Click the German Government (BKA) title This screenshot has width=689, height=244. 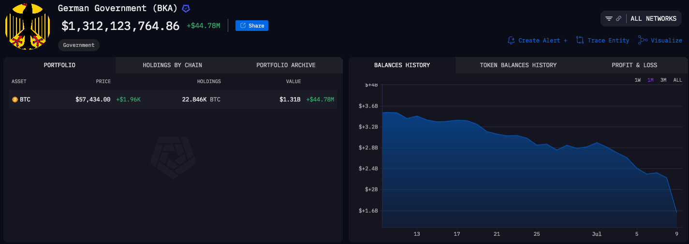click(118, 8)
